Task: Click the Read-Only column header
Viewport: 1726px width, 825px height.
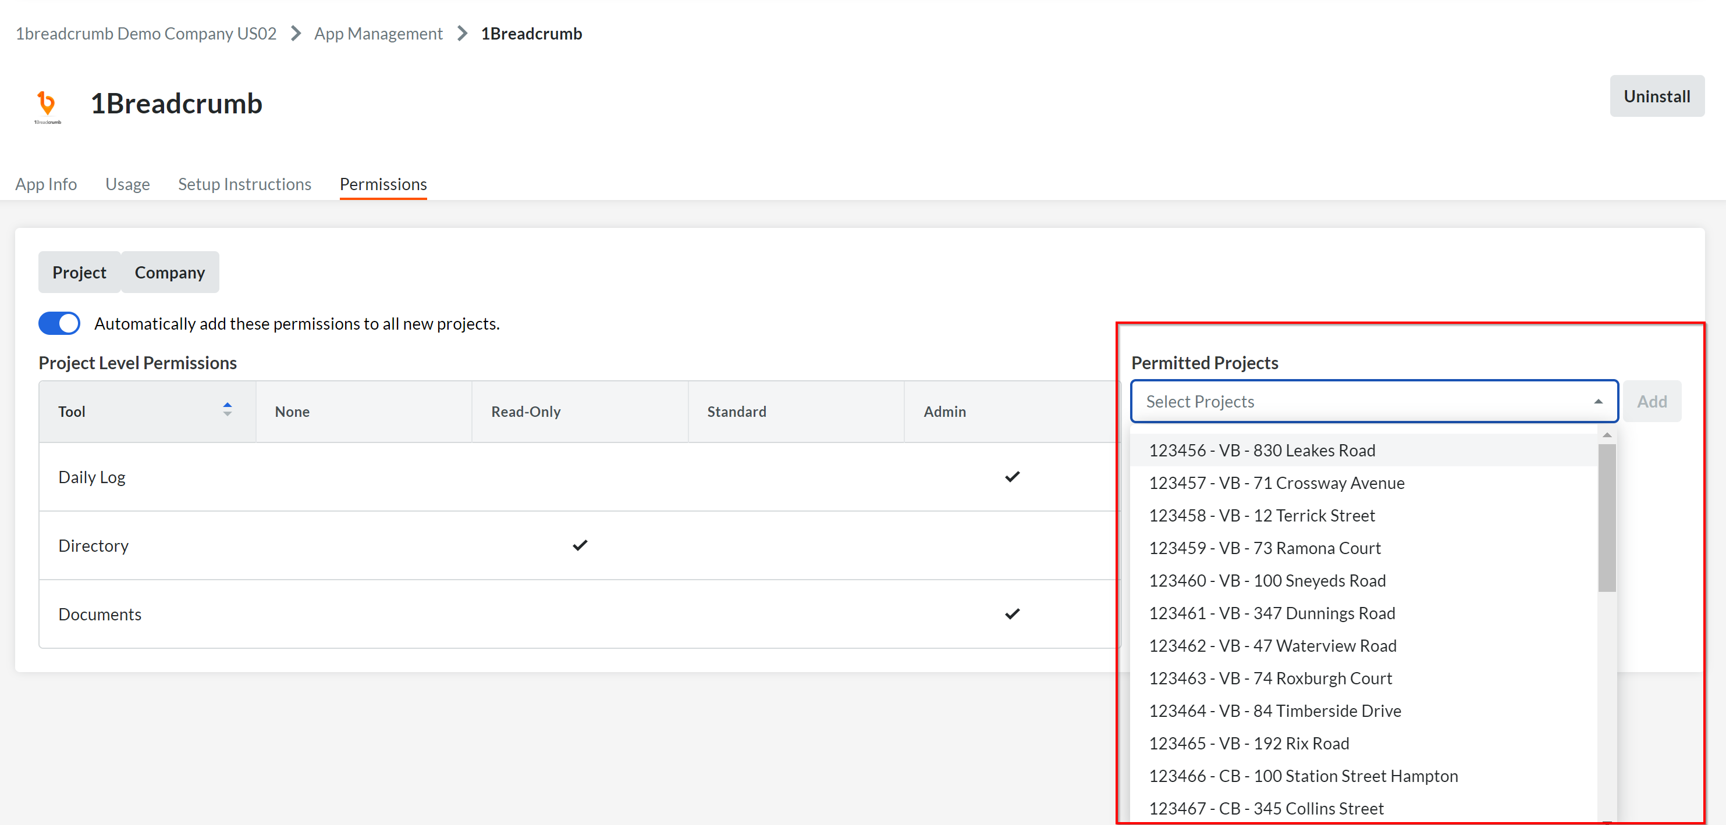Action: click(580, 411)
